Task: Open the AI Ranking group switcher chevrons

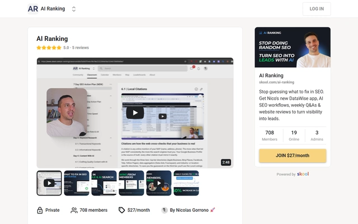Action: pyautogui.click(x=74, y=9)
